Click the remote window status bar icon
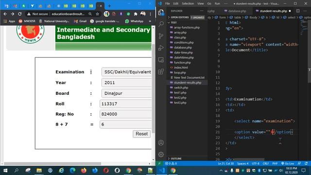Image resolution: width=311 pixels, height=175 pixels. pos(159,163)
